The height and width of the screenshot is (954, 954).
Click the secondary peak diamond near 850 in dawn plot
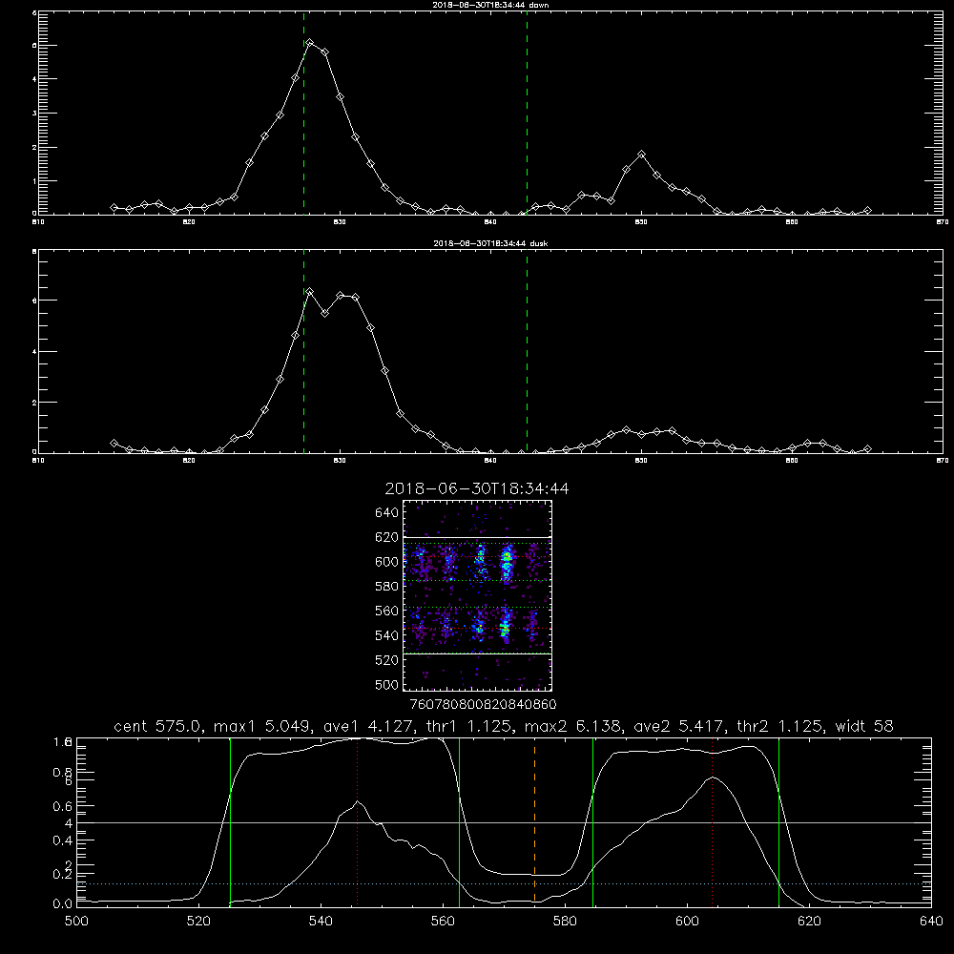[641, 155]
